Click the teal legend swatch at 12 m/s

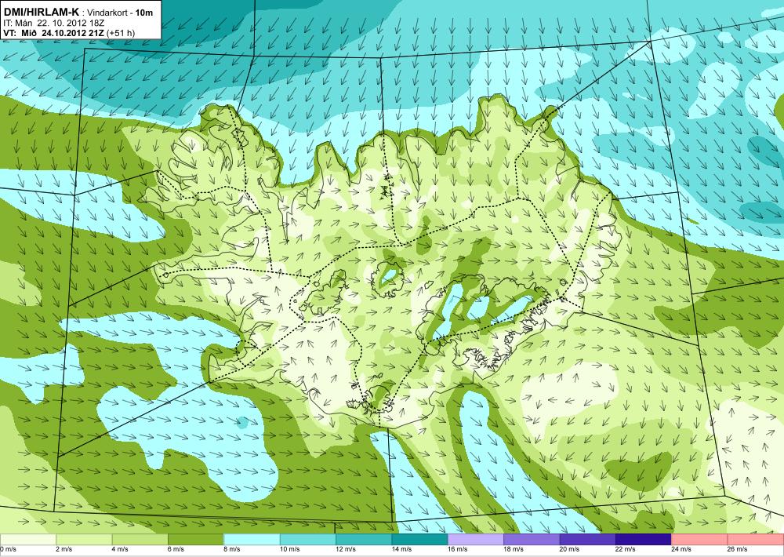pos(364,540)
